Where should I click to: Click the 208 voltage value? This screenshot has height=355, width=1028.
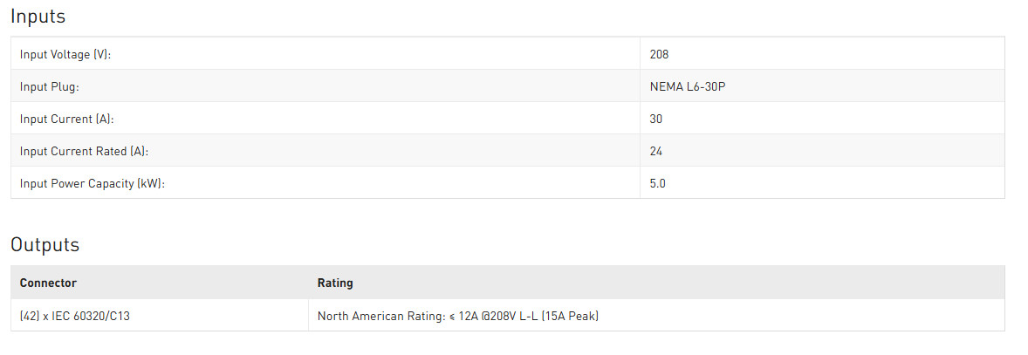[x=659, y=54]
